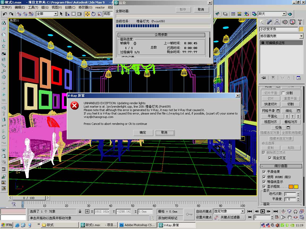Open the Material Editor spheres icon

click(x=247, y=14)
